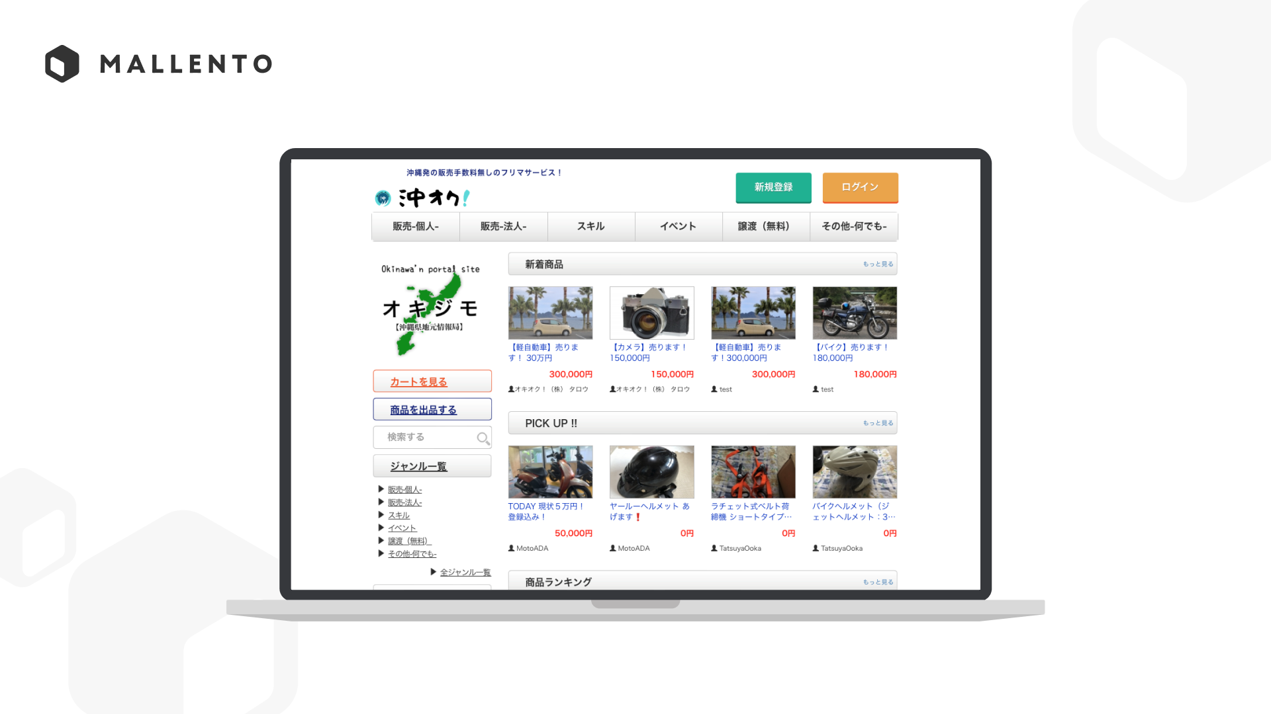The image size is (1271, 714).
Task: Focus the 検索する search field
Action: (424, 438)
